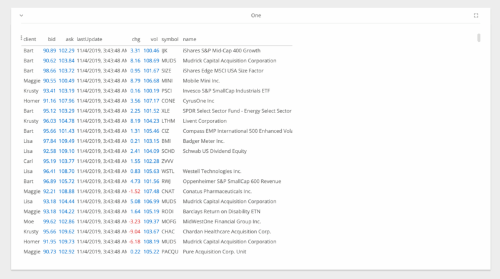Sort table by lastUpdate column
The height and width of the screenshot is (279, 500).
coord(89,39)
